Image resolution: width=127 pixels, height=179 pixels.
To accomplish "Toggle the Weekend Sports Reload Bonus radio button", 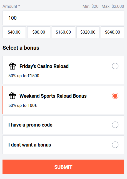I will 115,96.
